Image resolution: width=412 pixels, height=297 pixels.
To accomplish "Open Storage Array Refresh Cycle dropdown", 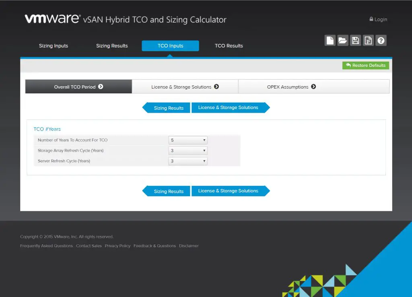I will 188,151.
